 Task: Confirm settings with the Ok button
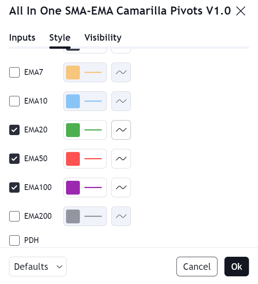(237, 267)
